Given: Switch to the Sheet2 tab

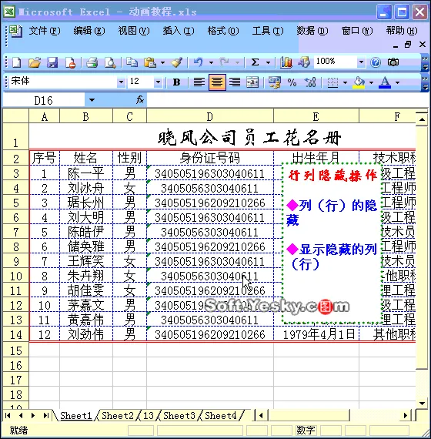Looking at the screenshot, I should click(118, 415).
